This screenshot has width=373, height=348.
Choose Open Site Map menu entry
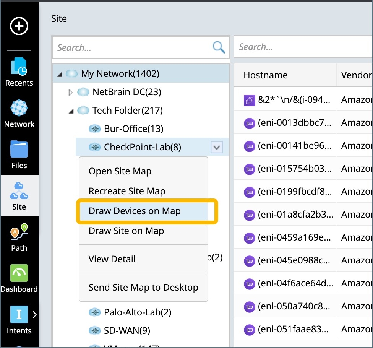120,171
